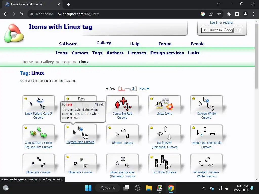The height and width of the screenshot is (194, 259).
Task: Click the Gallery breadcrumb link
Action: [x=47, y=62]
